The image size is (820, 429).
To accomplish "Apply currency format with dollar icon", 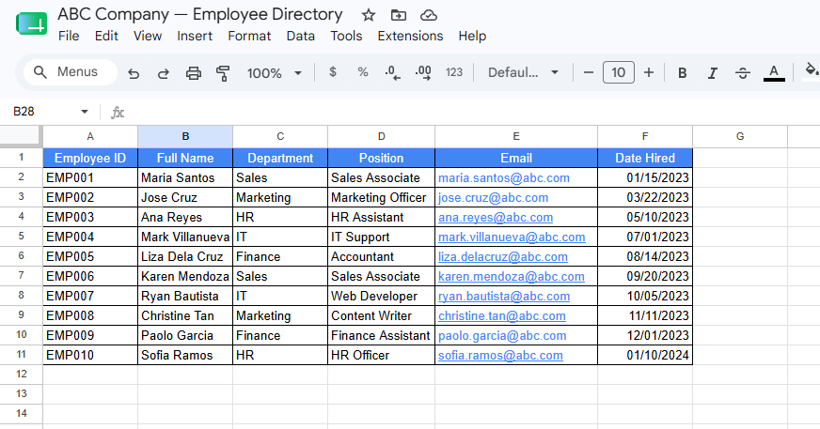I will pyautogui.click(x=333, y=72).
